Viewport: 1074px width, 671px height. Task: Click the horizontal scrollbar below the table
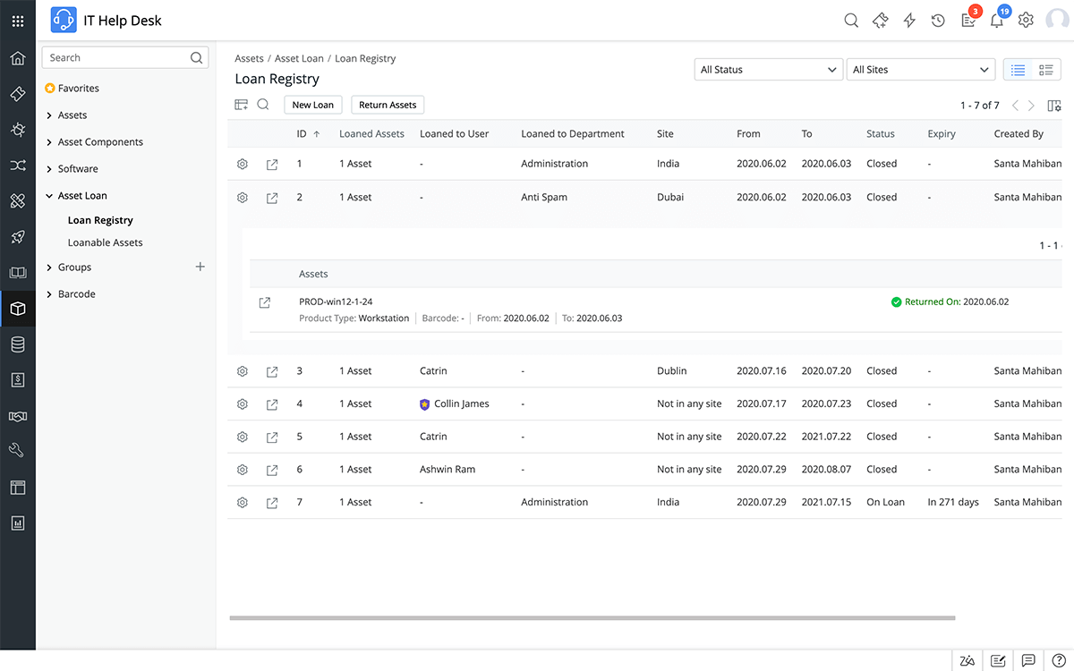click(592, 617)
